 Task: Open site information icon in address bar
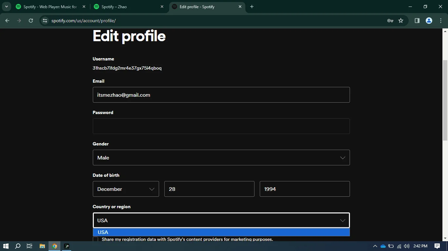click(x=45, y=21)
